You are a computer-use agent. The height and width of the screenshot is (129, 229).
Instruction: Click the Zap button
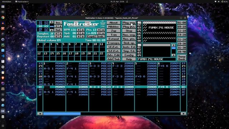pyautogui.click(x=114, y=31)
